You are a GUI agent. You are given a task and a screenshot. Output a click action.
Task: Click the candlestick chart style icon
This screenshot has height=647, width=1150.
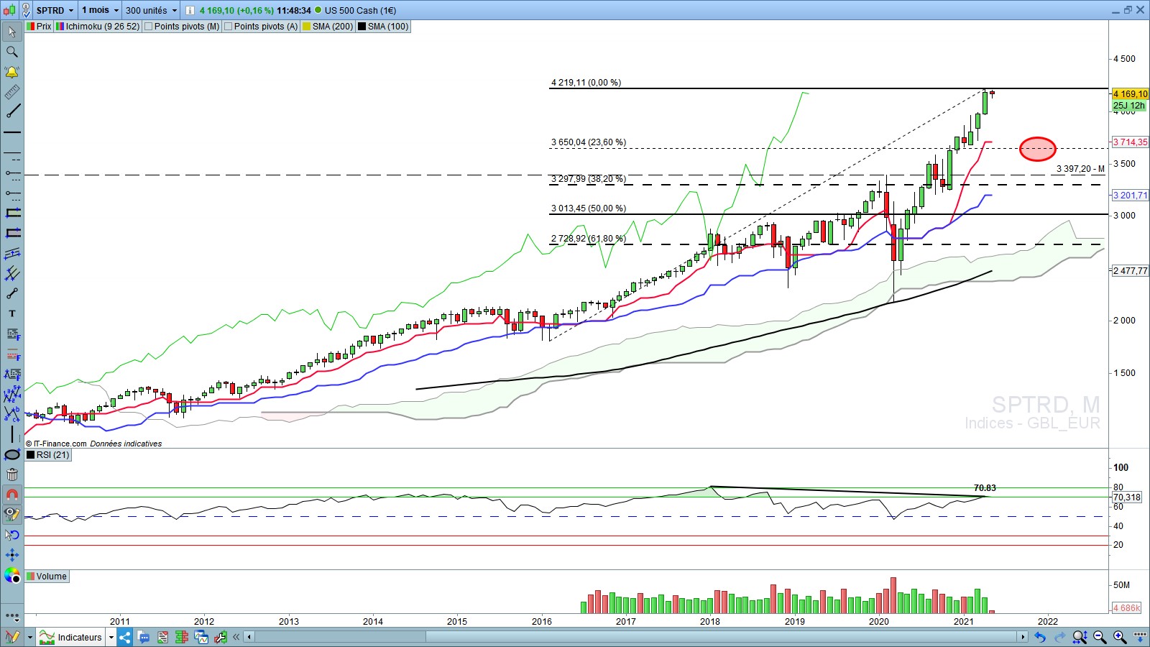tap(9, 10)
